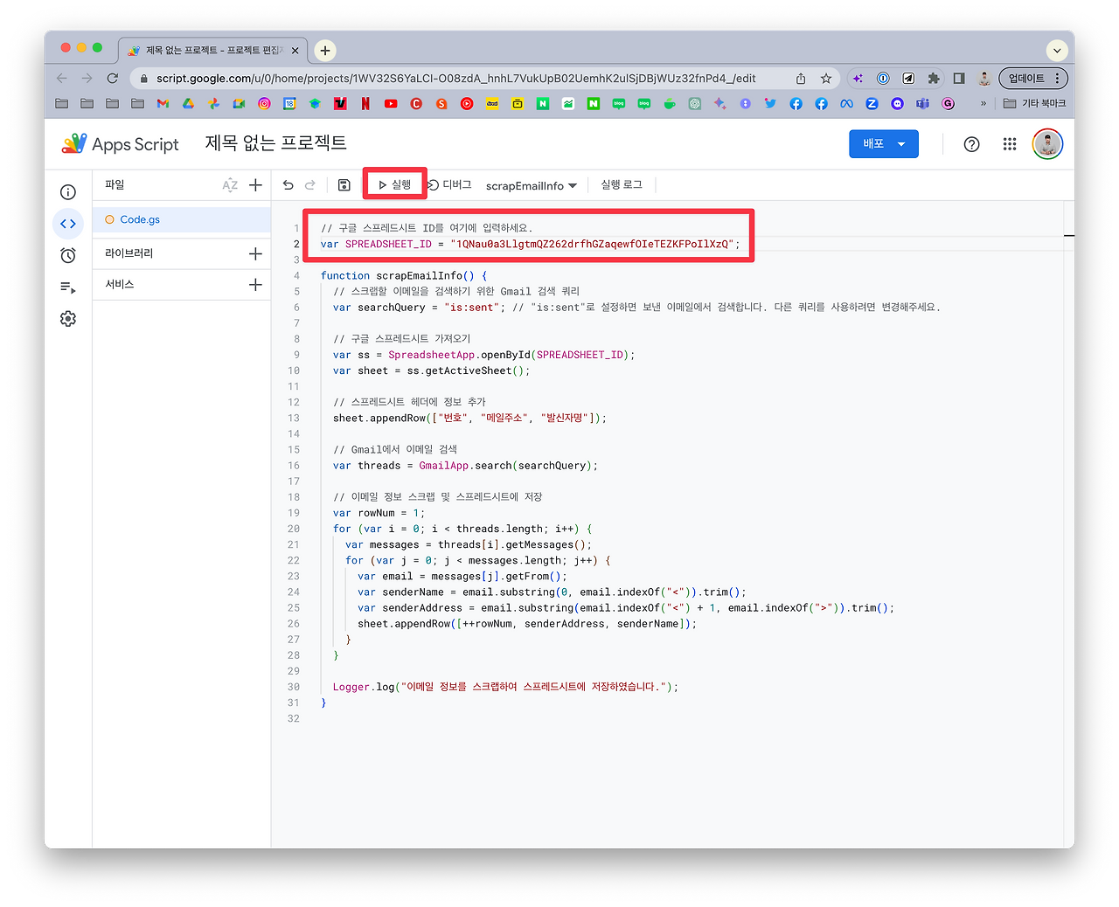Open the Twitter bookmark
Image resolution: width=1119 pixels, height=907 pixels.
click(770, 104)
